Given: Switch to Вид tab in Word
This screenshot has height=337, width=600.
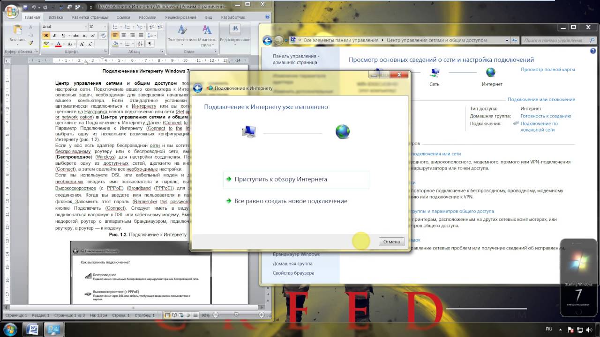Looking at the screenshot, I should [209, 17].
